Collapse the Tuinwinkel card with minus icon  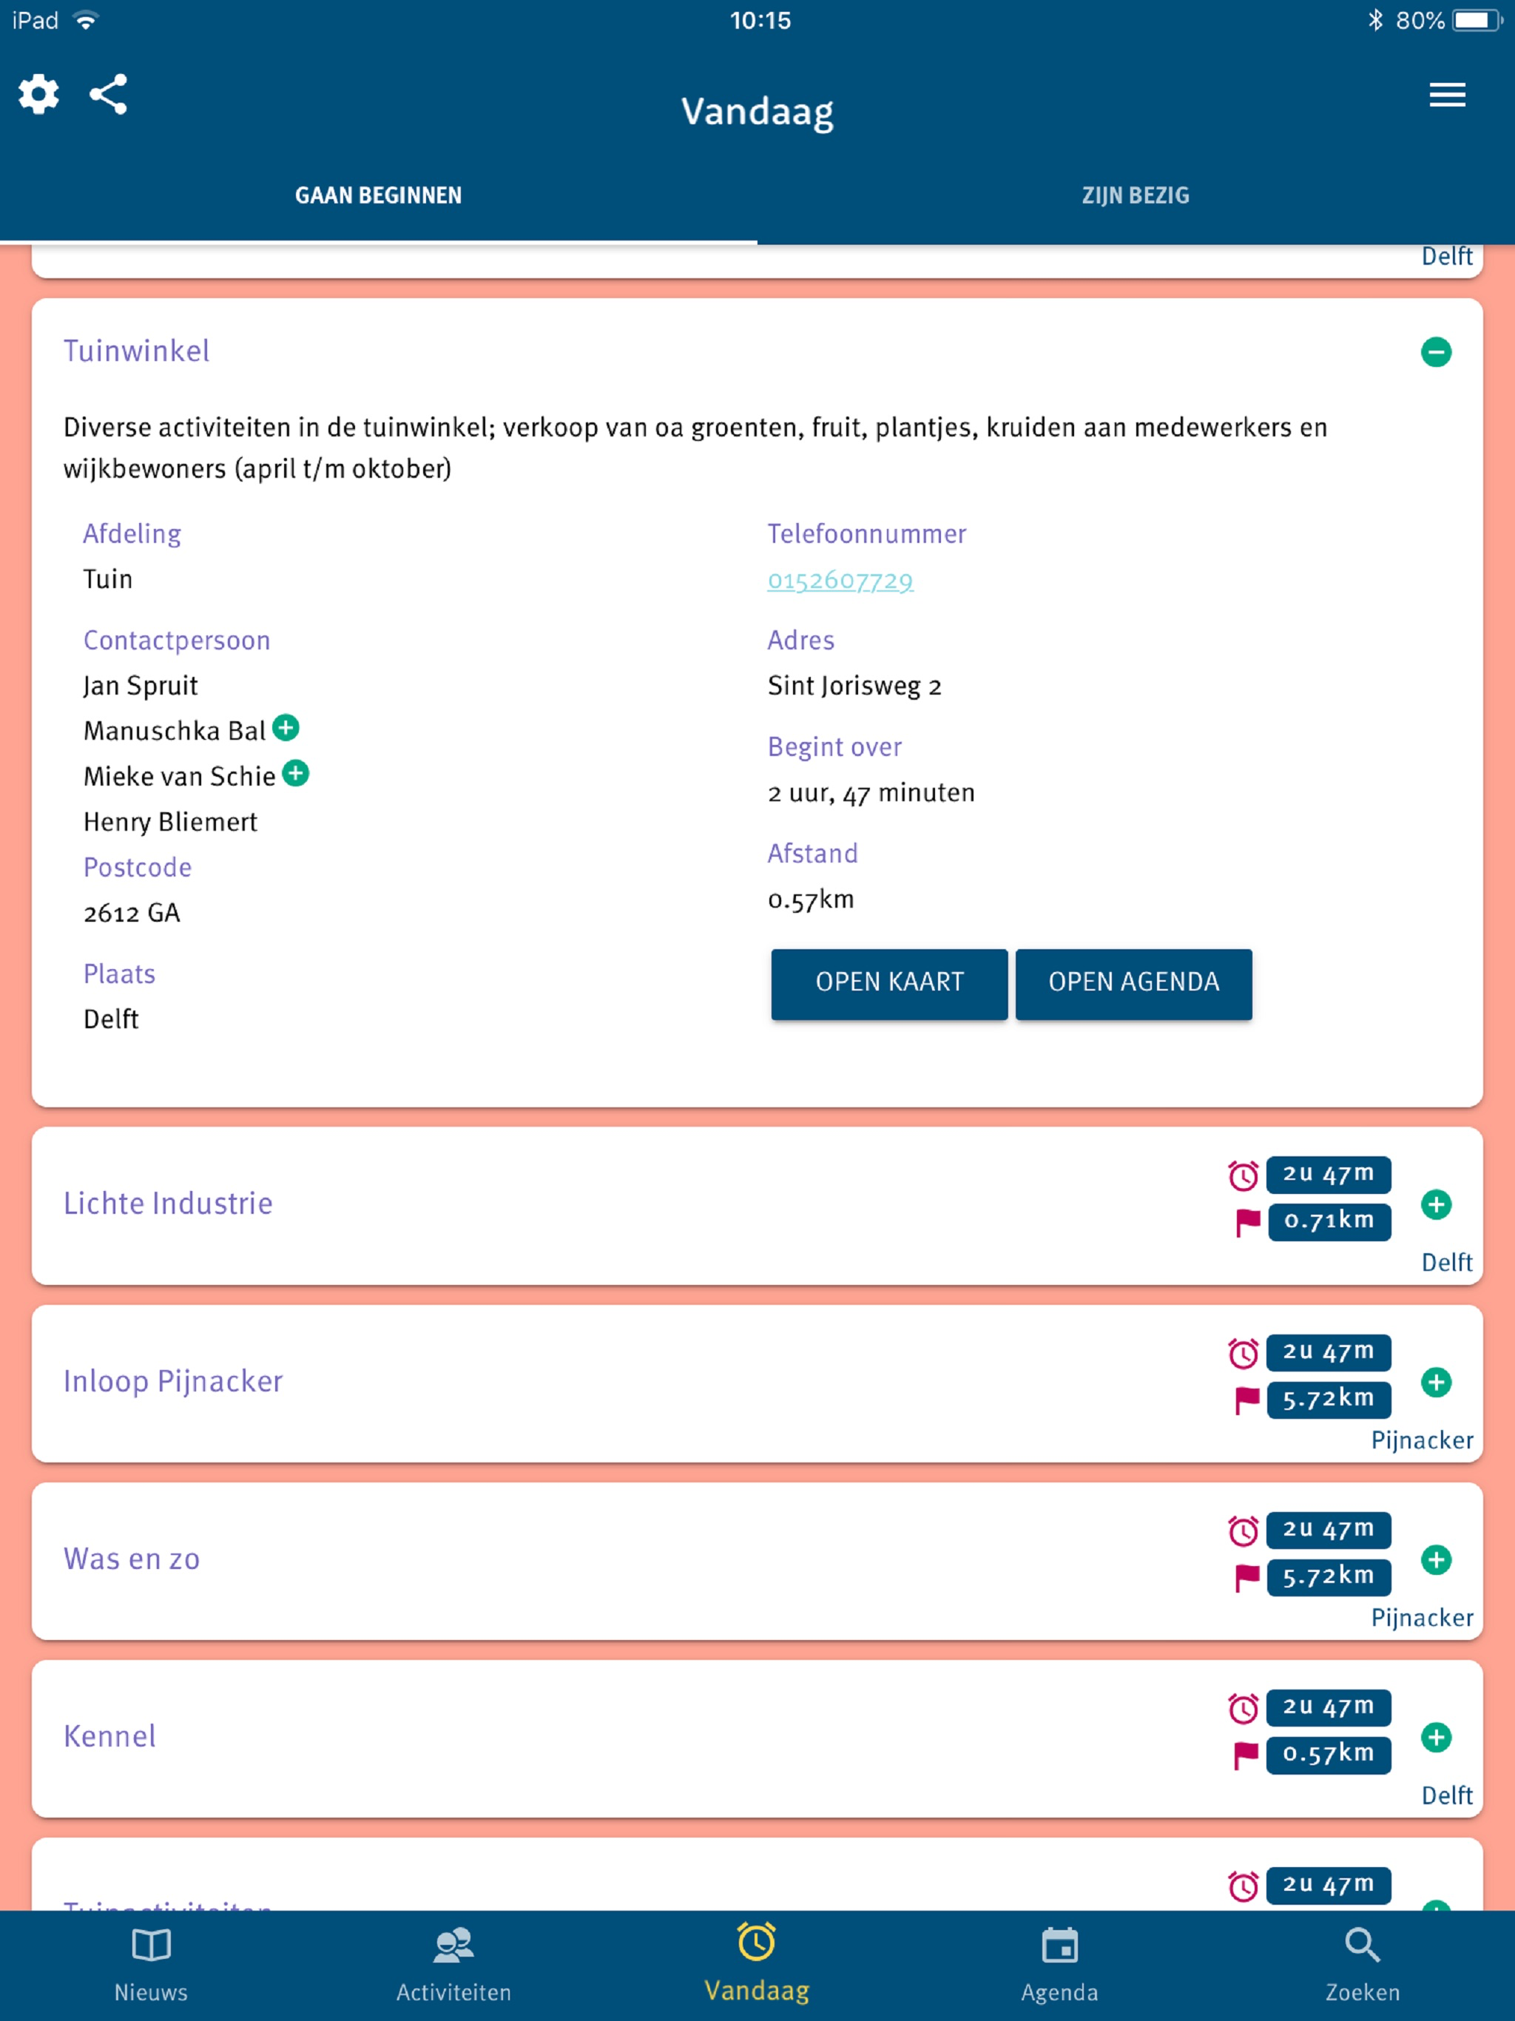point(1437,352)
